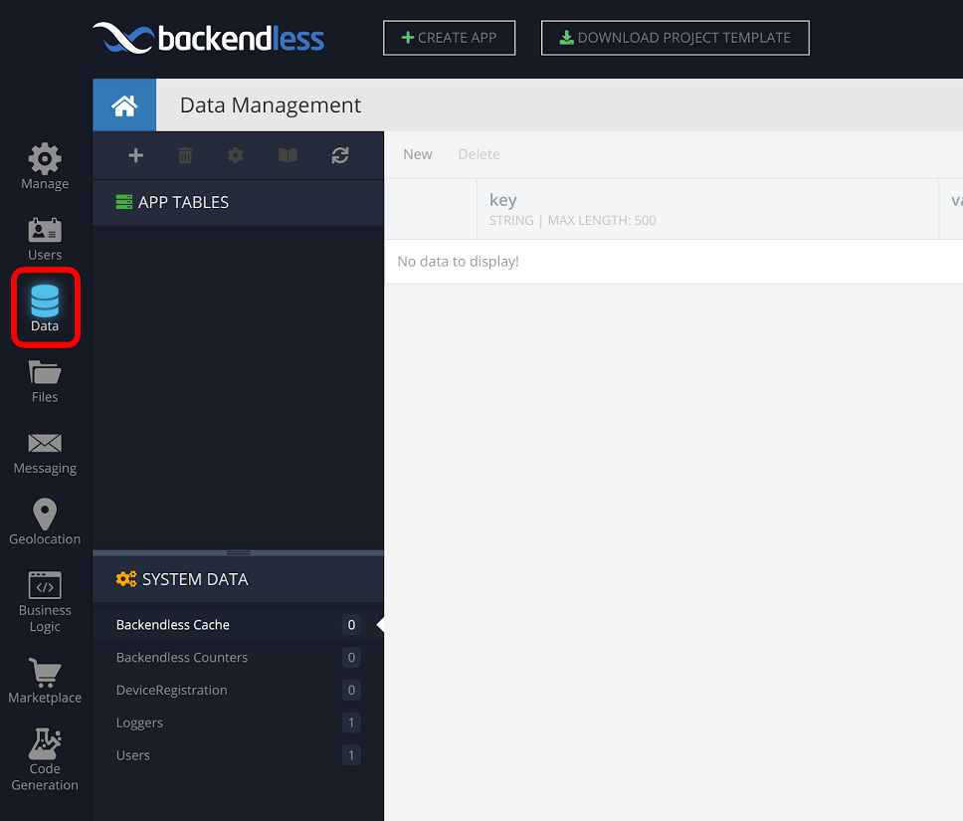Viewport: 963px width, 821px height.
Task: Open the Files folder section
Action: tap(45, 381)
